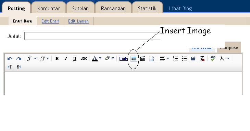This screenshot has height=131, width=250.
Task: Toggle italic formatting
Action: coord(66,59)
